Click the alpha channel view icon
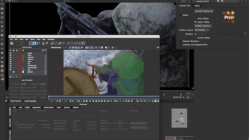249x140 pixels. (x=73, y=47)
